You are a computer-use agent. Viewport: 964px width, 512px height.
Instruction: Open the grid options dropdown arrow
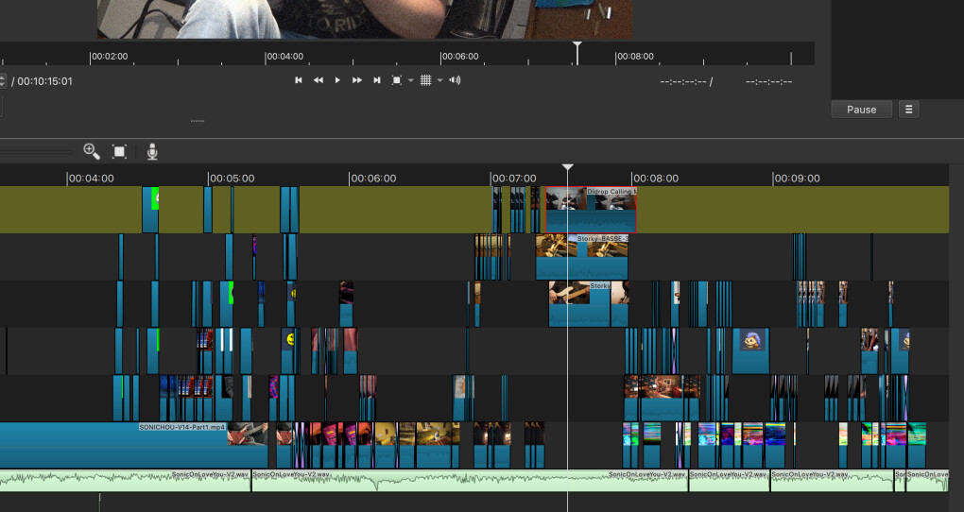[439, 80]
